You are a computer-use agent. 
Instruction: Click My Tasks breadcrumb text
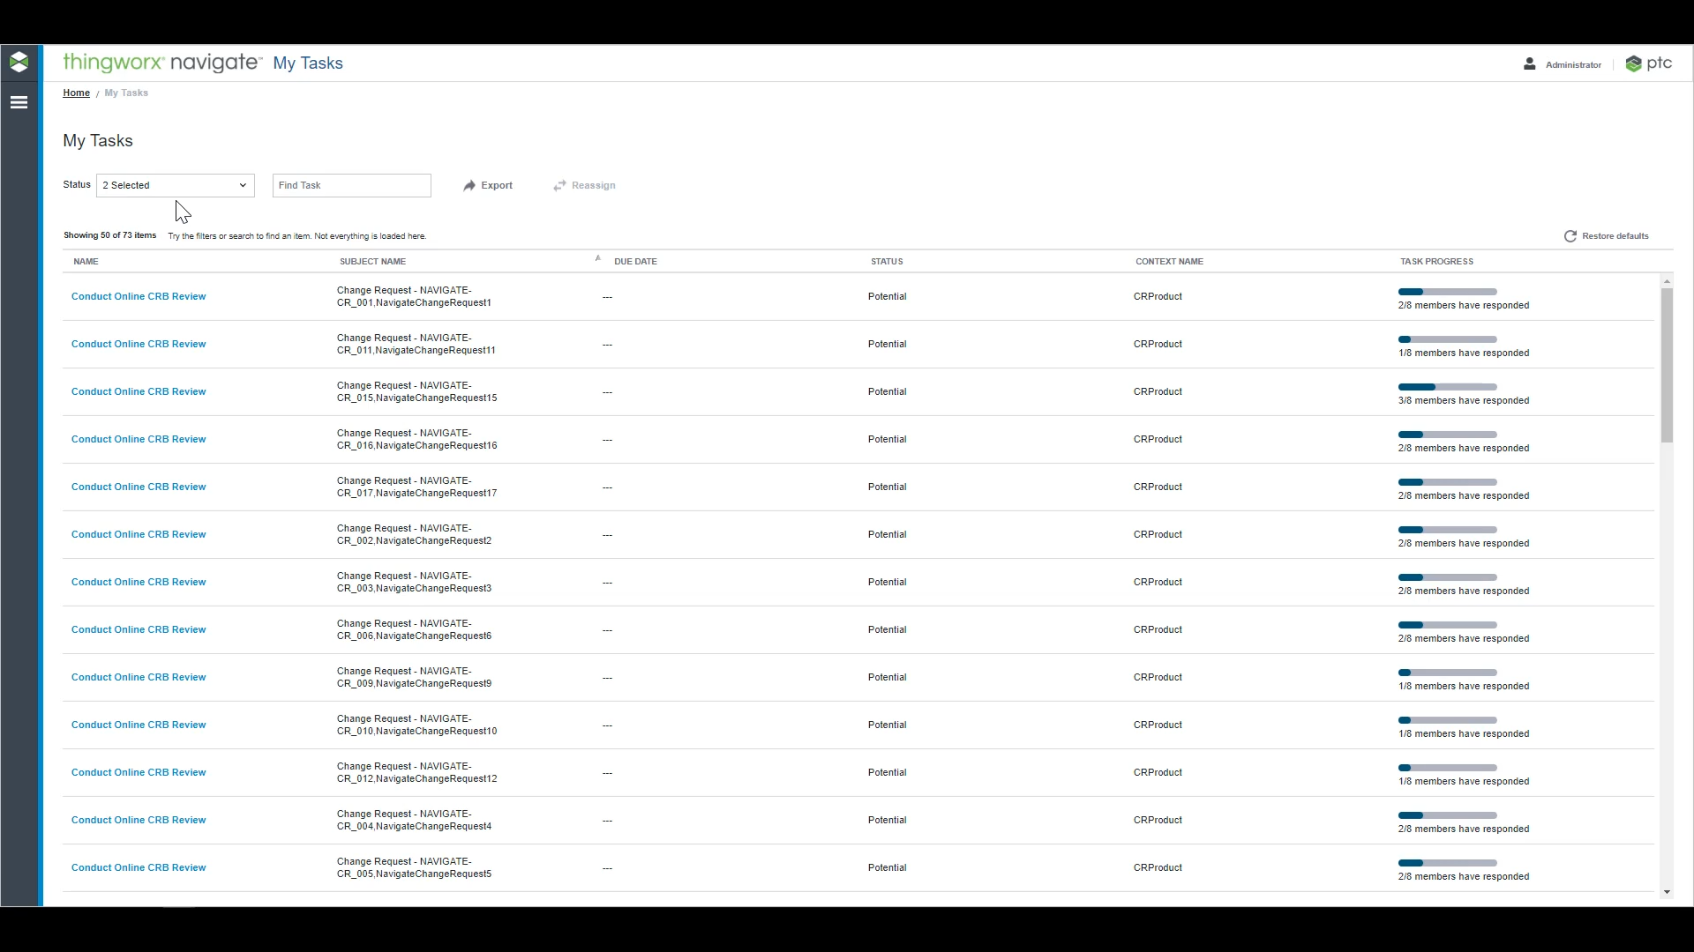[126, 93]
